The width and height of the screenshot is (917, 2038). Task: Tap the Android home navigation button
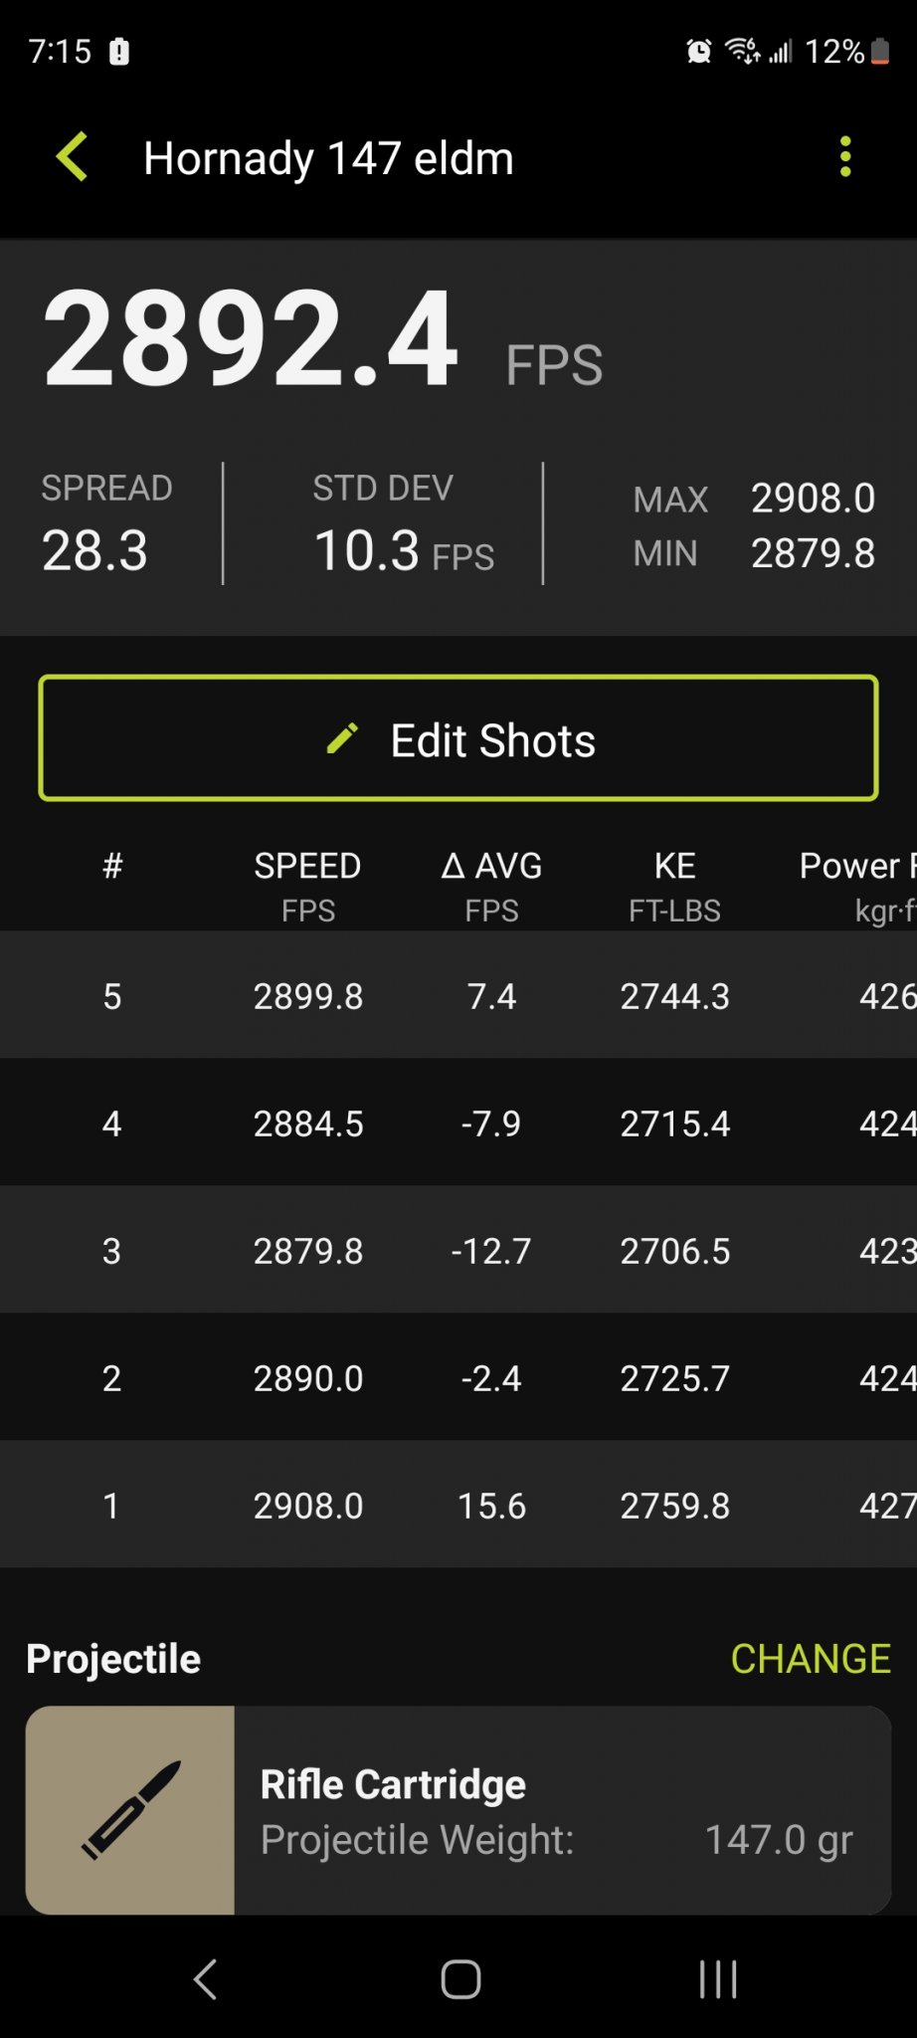pyautogui.click(x=460, y=1979)
